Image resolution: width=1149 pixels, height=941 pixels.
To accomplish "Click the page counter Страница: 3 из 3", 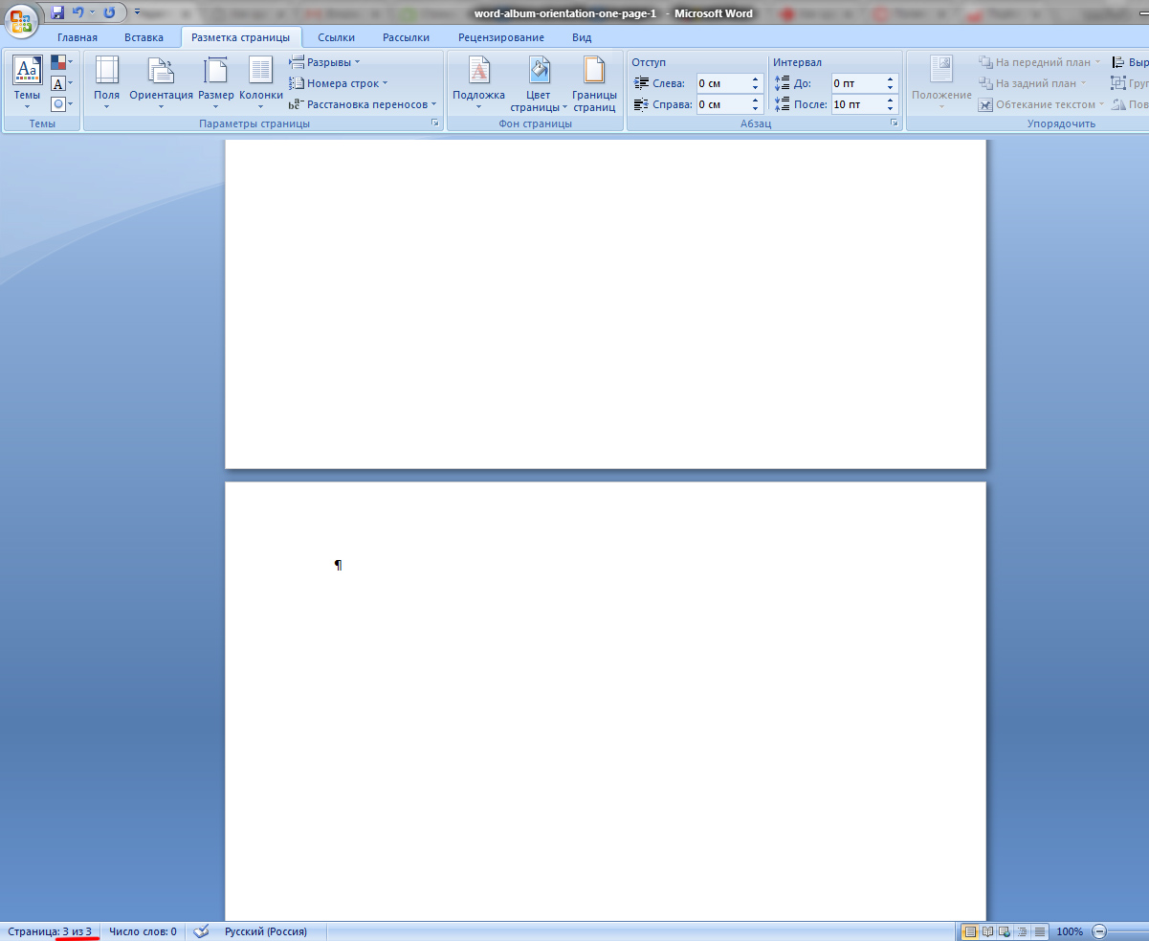I will pyautogui.click(x=50, y=931).
